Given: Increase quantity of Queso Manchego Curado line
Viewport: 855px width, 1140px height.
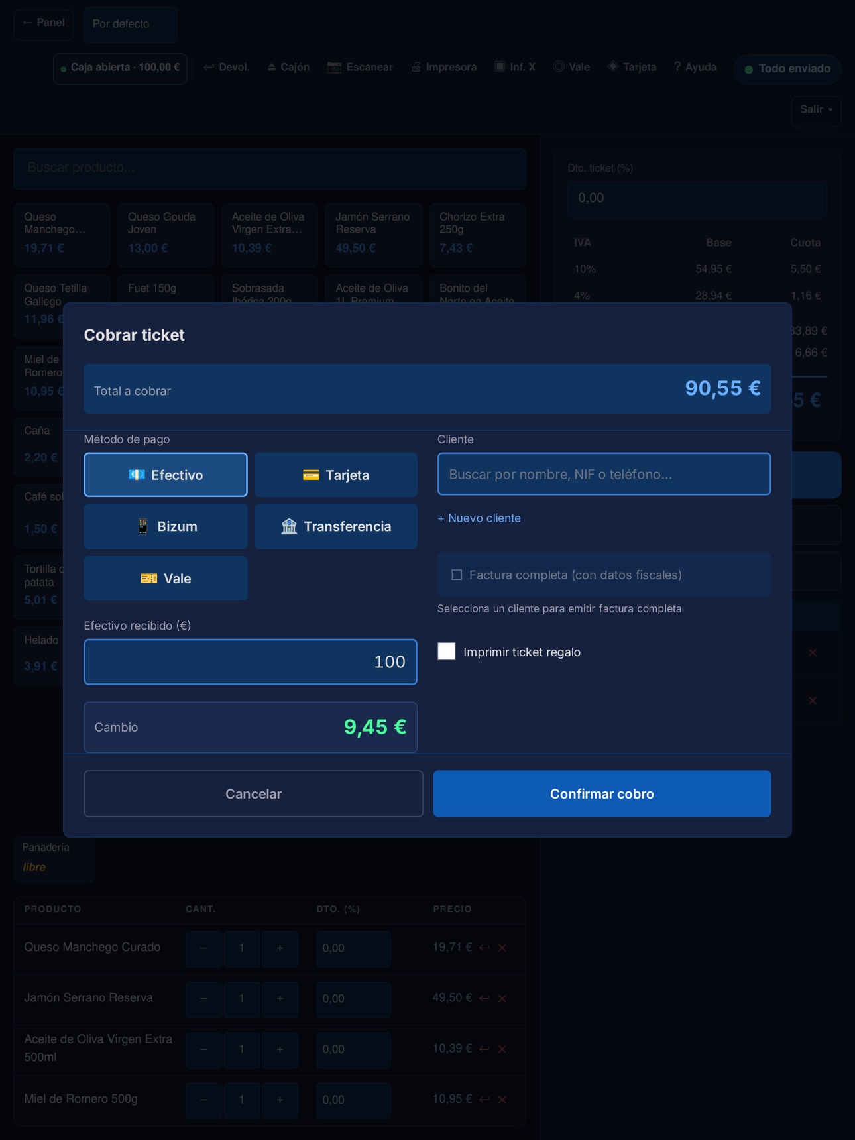Looking at the screenshot, I should [x=280, y=948].
